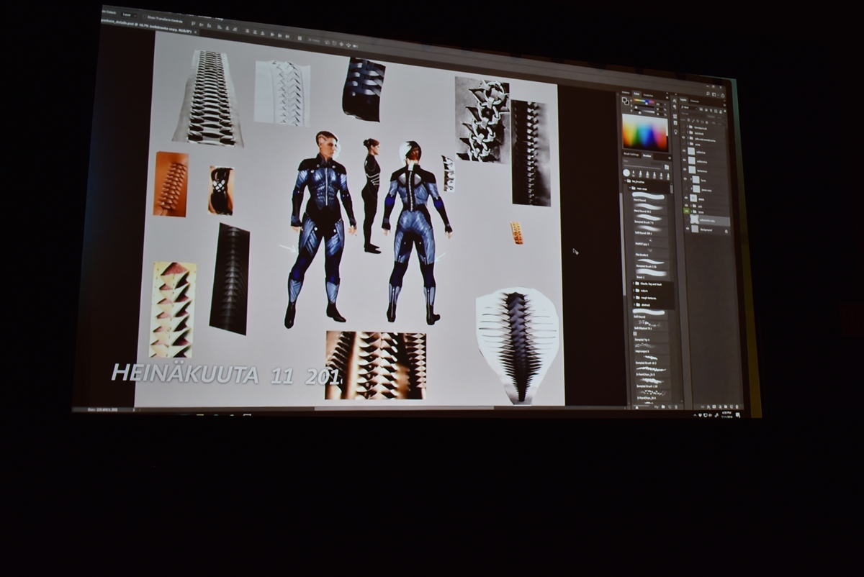
Task: Click the lock icon on Background layer
Action: pos(726,232)
